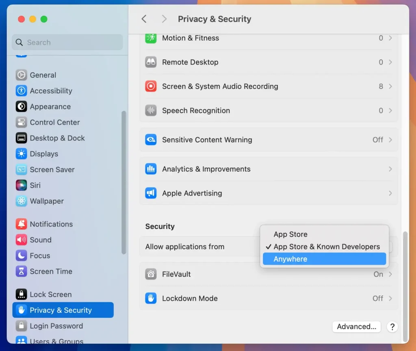Open help with question mark button

point(392,327)
